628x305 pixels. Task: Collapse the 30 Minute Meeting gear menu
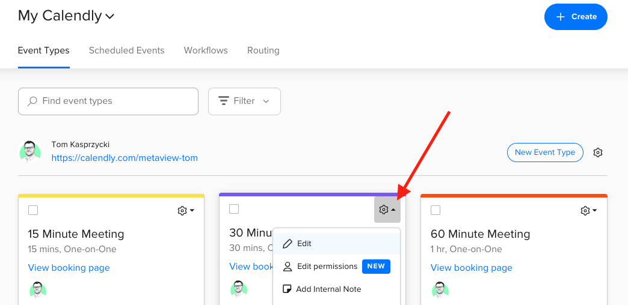[387, 210]
